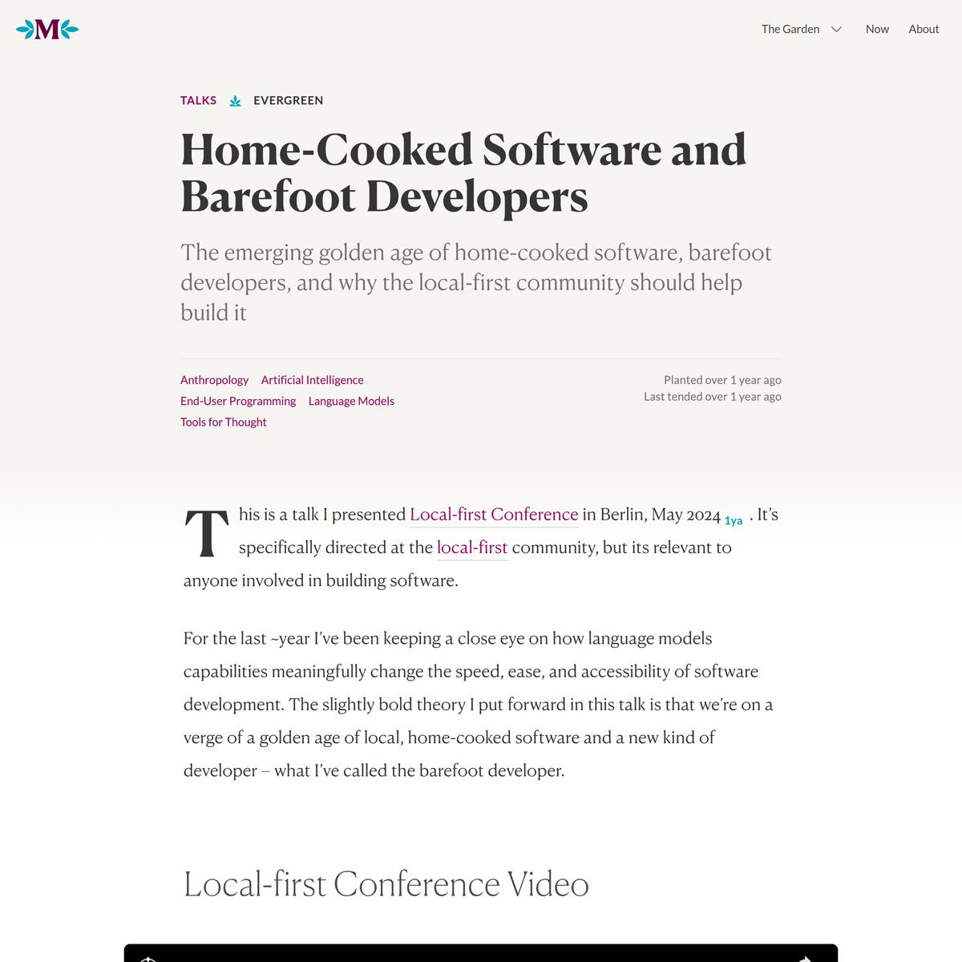Click the Planted over 1 year ago text
This screenshot has height=962, width=962.
pyautogui.click(x=721, y=380)
